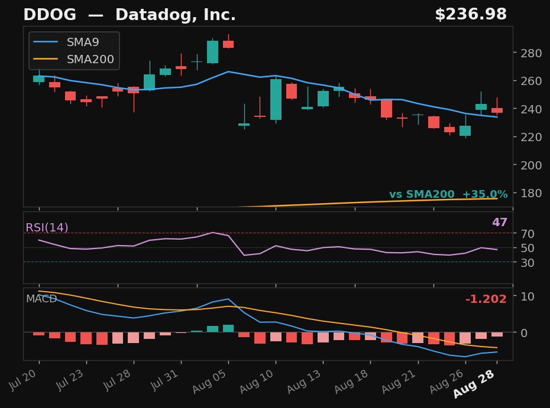This screenshot has width=550, height=408.
Task: Click the Jul 31 date label
Action: (x=165, y=380)
